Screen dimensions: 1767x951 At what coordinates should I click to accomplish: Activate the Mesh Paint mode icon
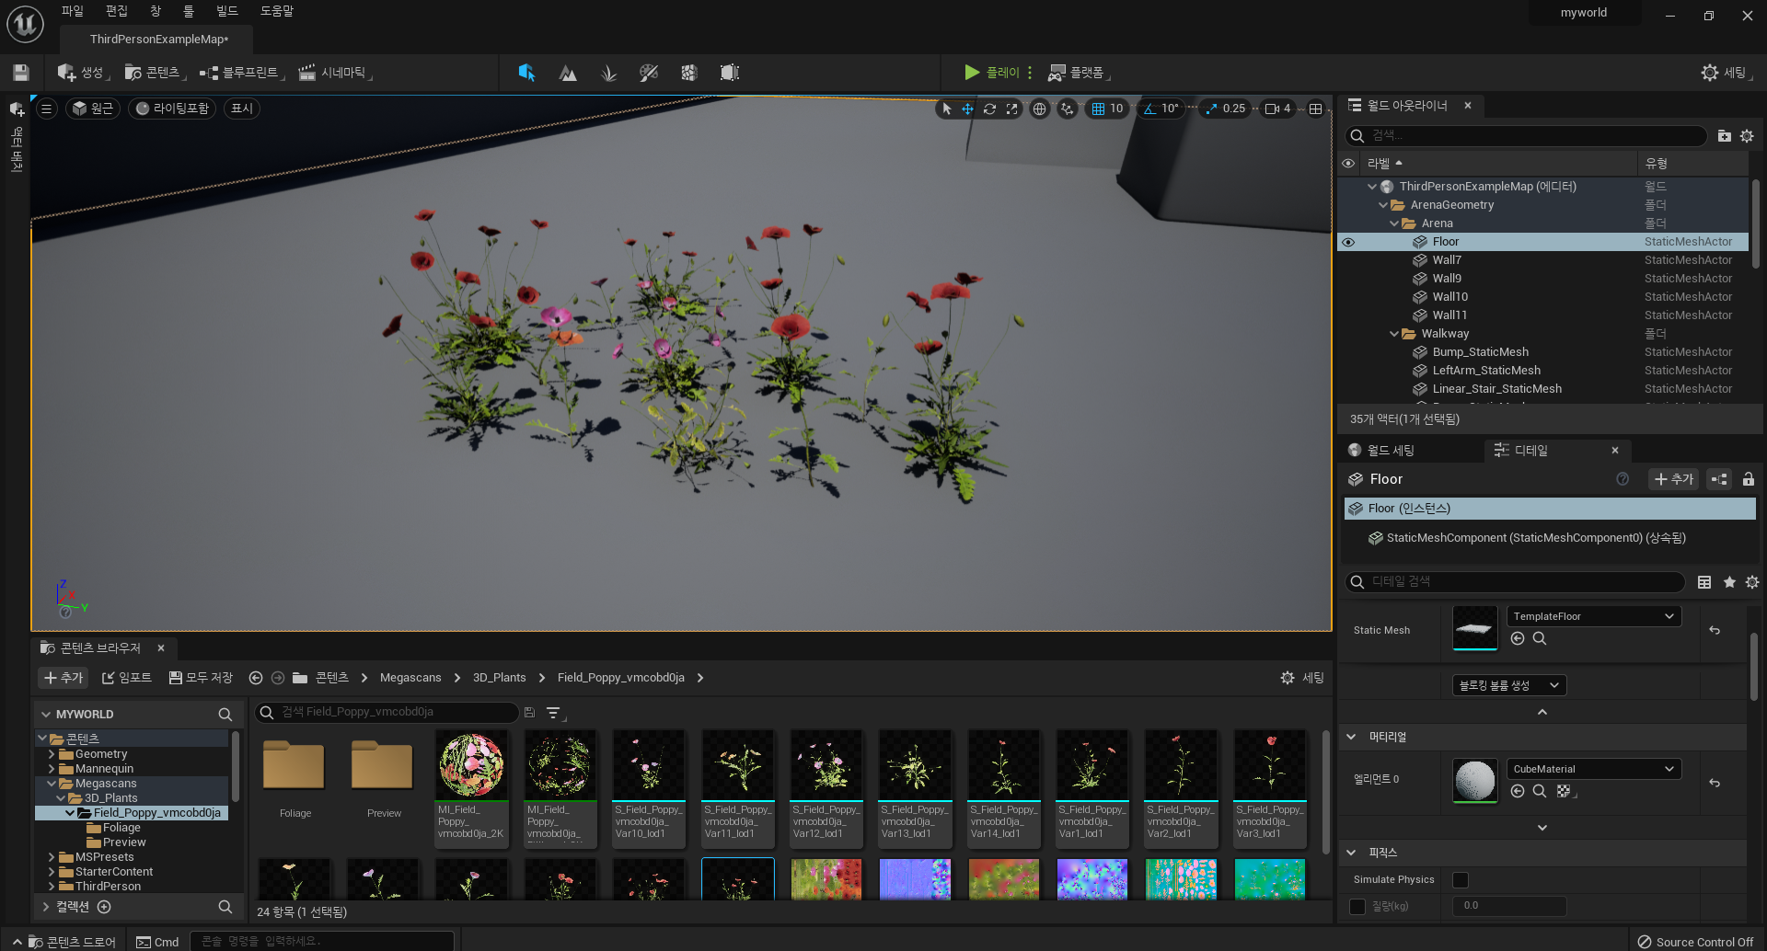(x=649, y=73)
